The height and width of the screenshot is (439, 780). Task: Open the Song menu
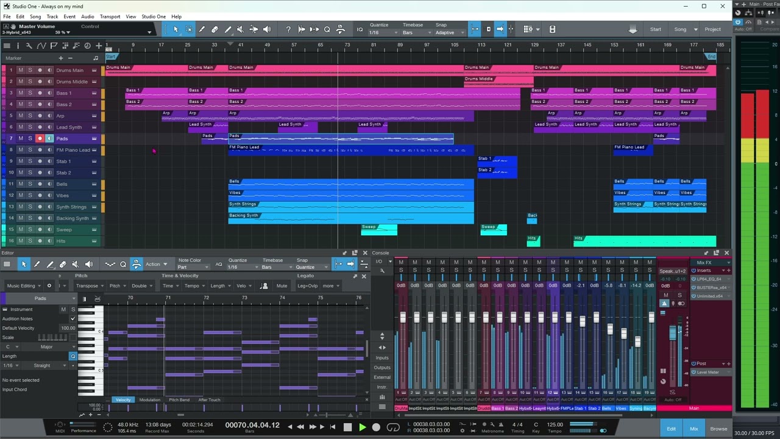35,16
